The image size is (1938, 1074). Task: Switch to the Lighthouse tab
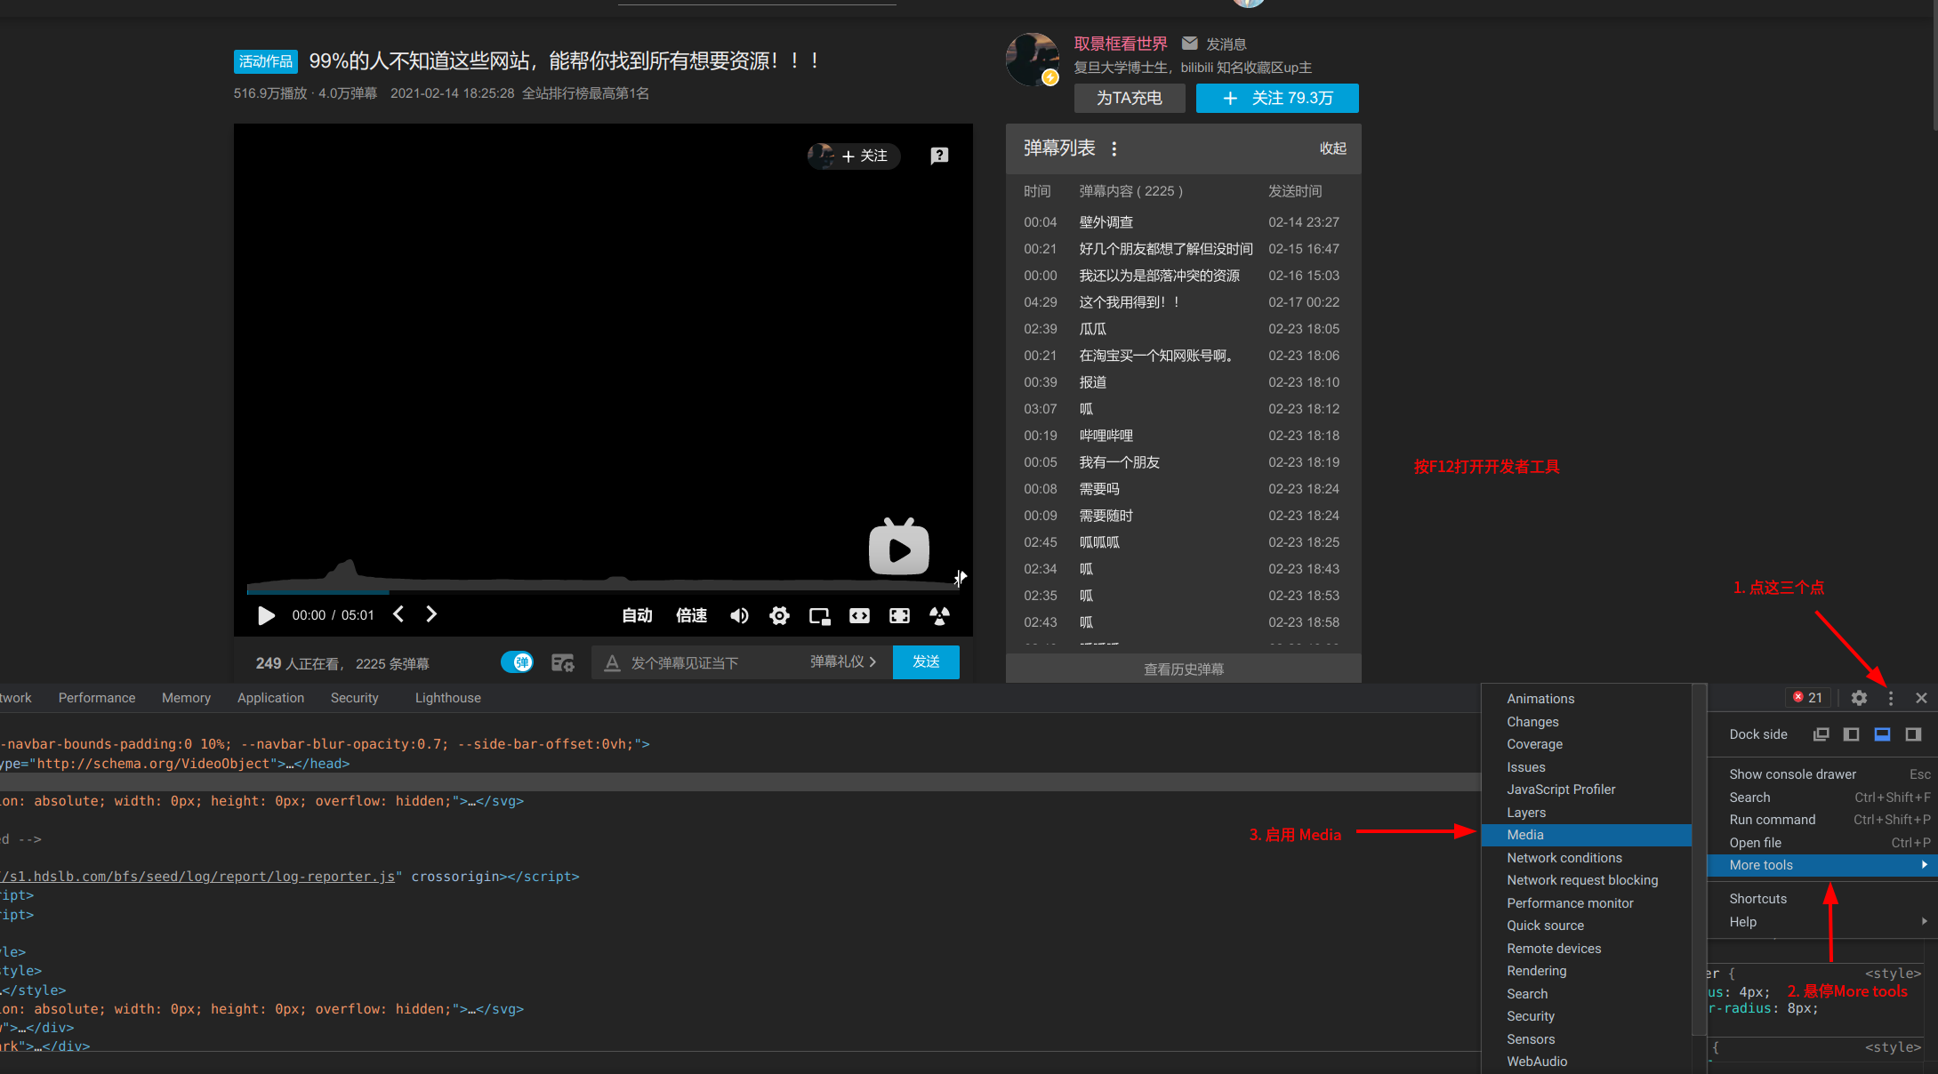coord(447,698)
